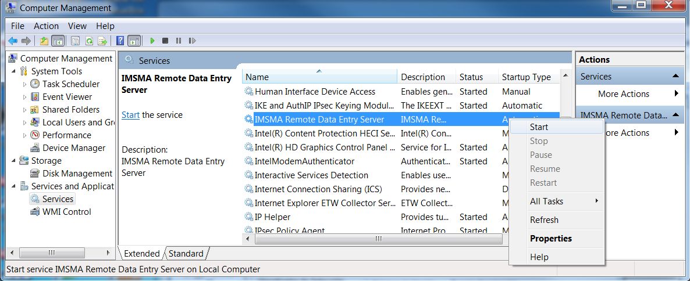Expand the Task Scheduler tree node

click(x=24, y=84)
